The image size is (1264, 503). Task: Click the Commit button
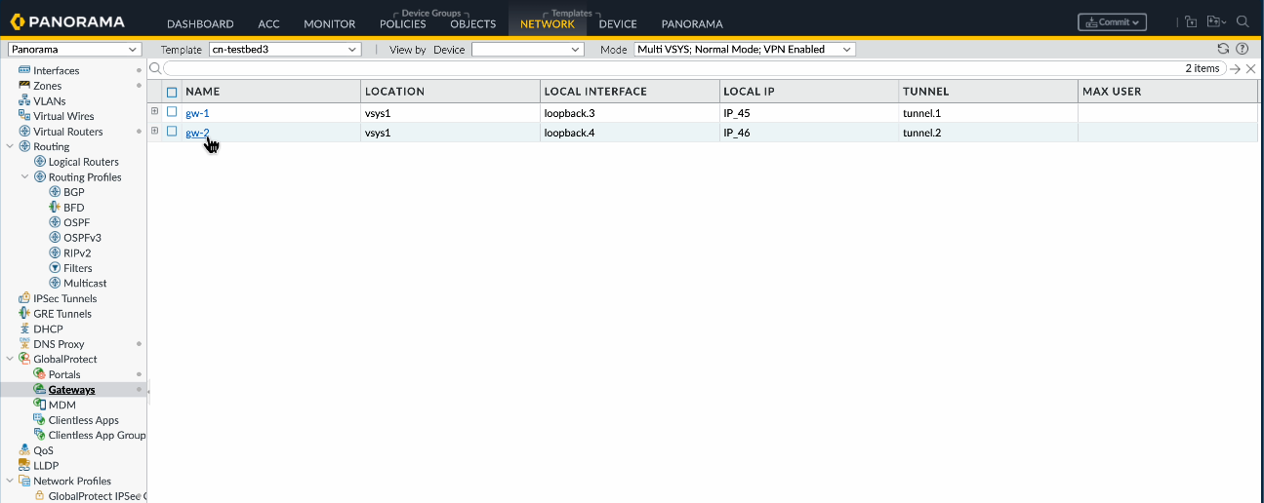pos(1112,21)
